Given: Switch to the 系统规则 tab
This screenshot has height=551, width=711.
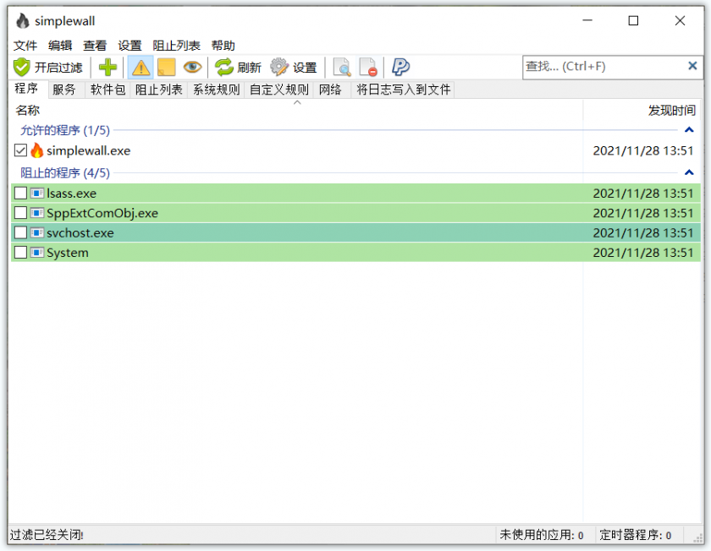Looking at the screenshot, I should click(217, 90).
